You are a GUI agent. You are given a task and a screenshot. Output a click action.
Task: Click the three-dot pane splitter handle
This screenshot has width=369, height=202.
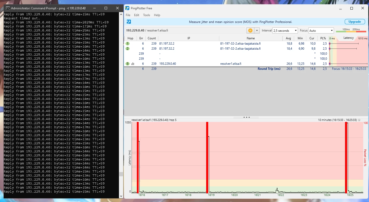[x=246, y=117]
